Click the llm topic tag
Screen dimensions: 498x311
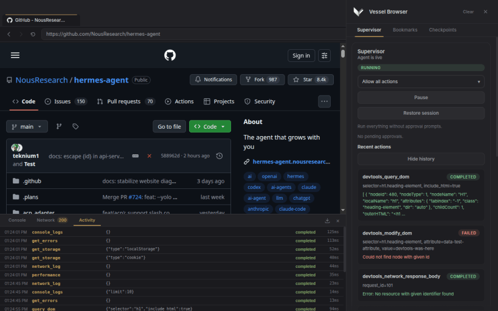click(280, 199)
